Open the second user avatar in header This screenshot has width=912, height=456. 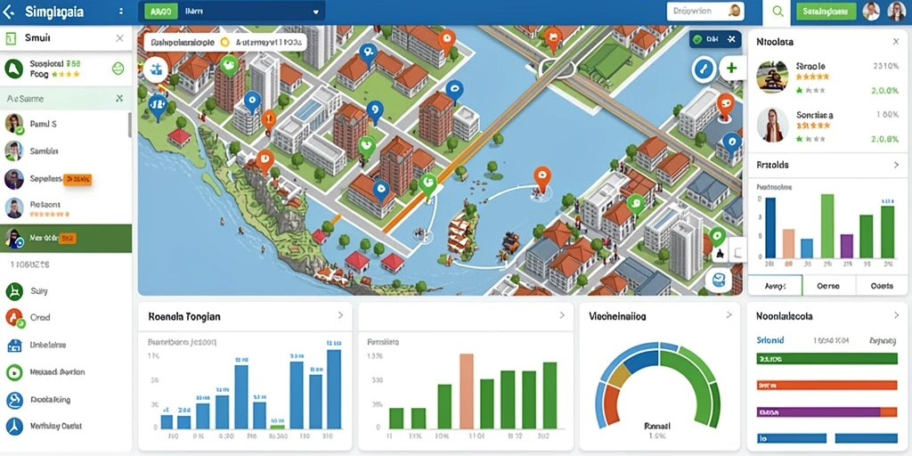click(x=897, y=12)
